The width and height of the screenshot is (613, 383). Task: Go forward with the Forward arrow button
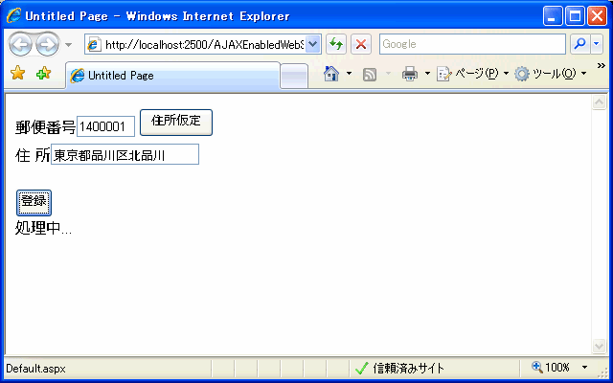pyautogui.click(x=47, y=45)
